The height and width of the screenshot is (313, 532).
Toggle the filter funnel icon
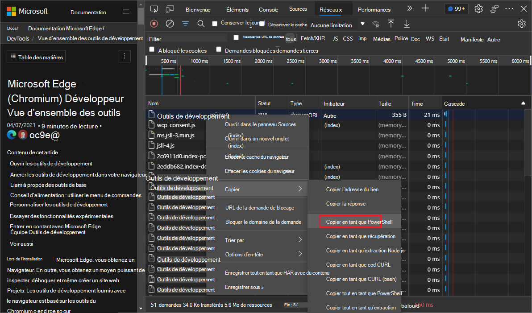pos(185,23)
